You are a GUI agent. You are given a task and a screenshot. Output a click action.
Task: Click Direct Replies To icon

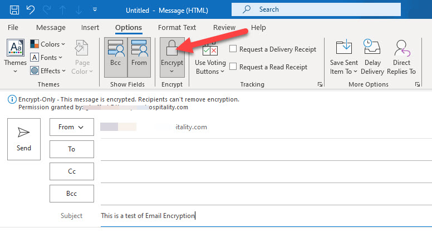tap(401, 57)
